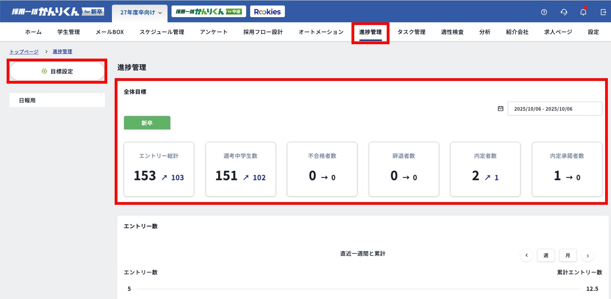
Task: Open the 2025/10/06 date range picker
Action: pyautogui.click(x=555, y=109)
